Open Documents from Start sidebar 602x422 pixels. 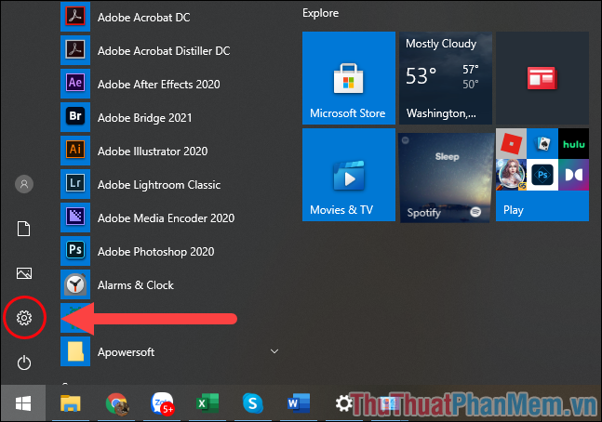point(24,229)
